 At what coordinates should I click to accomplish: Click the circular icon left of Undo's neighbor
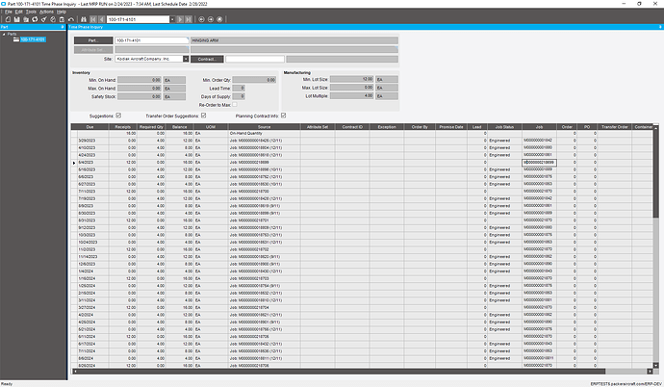[53, 19]
